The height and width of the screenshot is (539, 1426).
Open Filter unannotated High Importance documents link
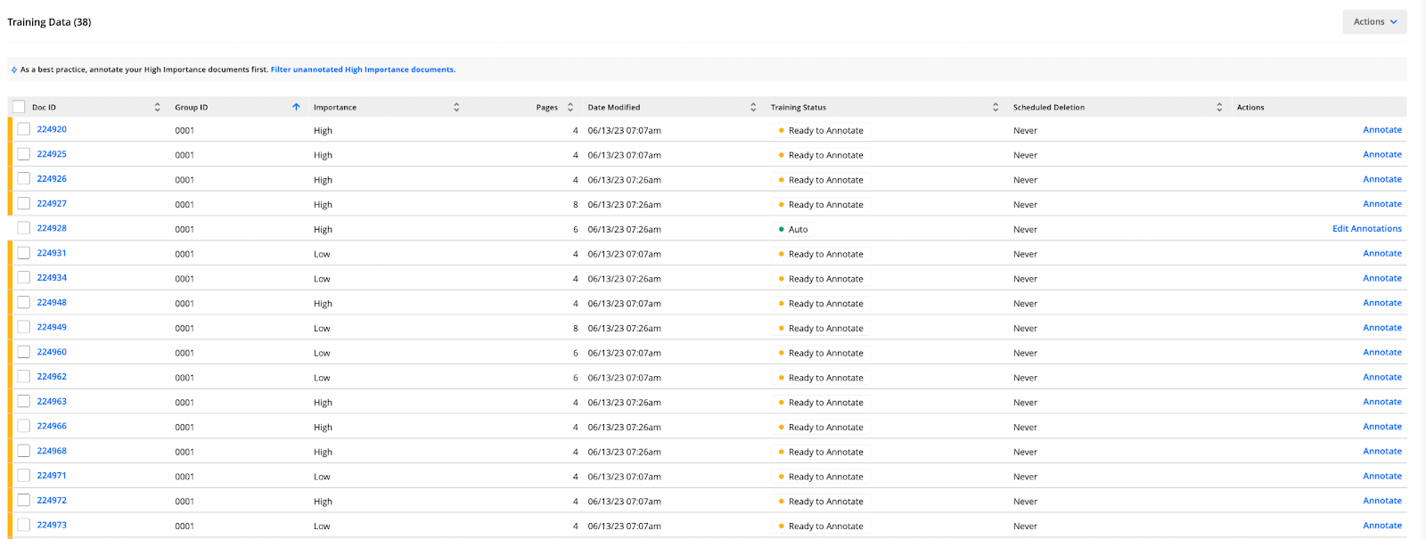click(363, 69)
